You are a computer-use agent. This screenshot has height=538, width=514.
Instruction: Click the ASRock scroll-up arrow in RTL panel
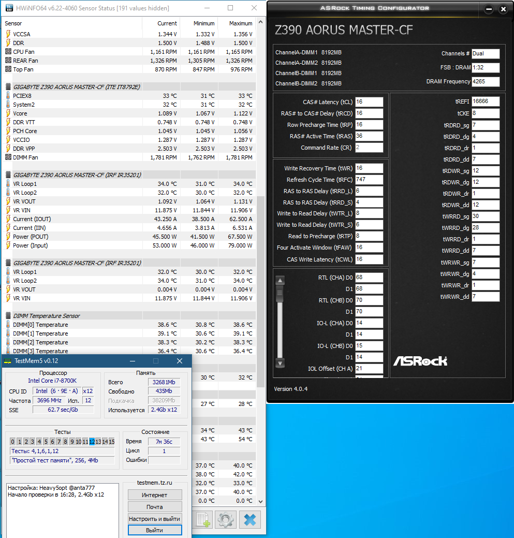280,280
